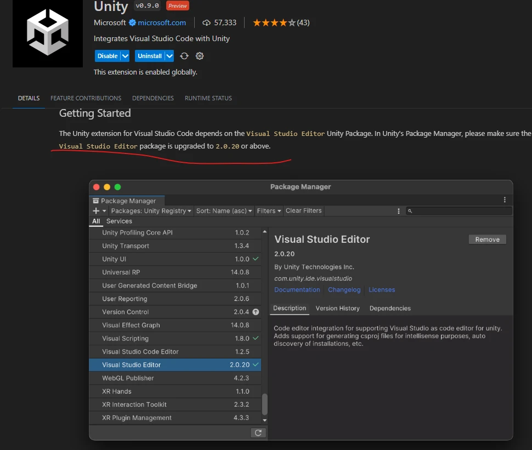Expand the Disable button dropdown arrow
This screenshot has width=532, height=450.
[125, 56]
